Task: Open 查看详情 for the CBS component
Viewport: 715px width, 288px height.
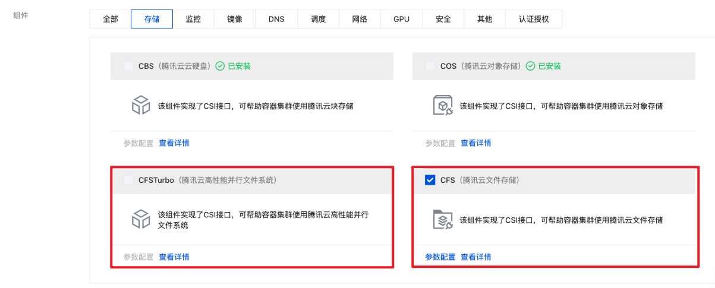Action: point(174,143)
